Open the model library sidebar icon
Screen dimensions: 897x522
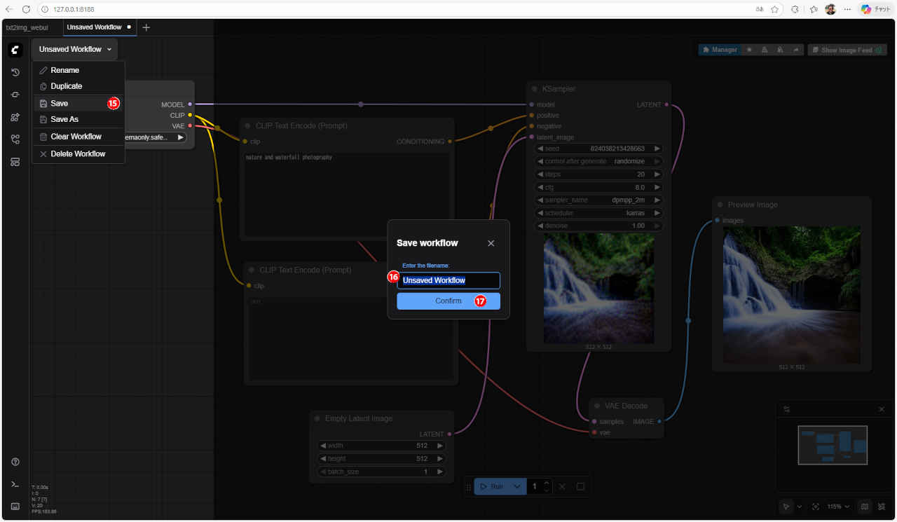(x=15, y=117)
